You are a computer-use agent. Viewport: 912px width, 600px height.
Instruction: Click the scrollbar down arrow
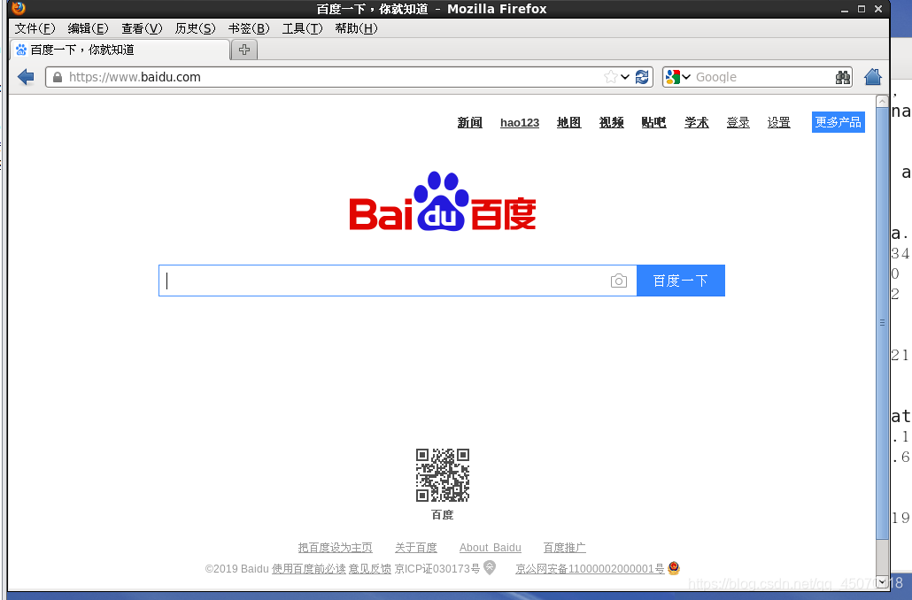882,581
